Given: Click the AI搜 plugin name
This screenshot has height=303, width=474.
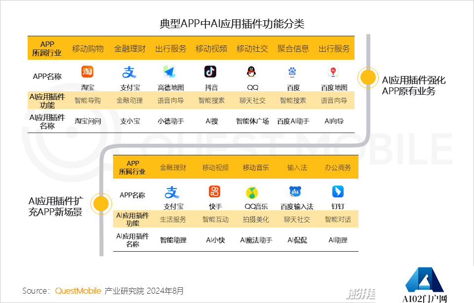Looking at the screenshot, I should pos(212,121).
